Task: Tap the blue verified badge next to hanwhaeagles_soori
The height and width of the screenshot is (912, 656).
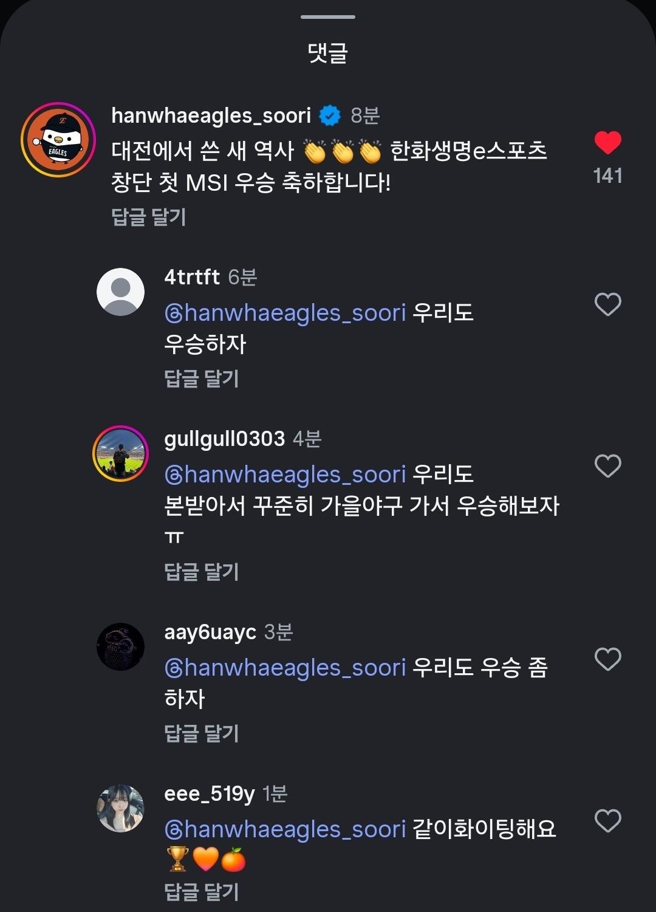Action: (x=330, y=115)
